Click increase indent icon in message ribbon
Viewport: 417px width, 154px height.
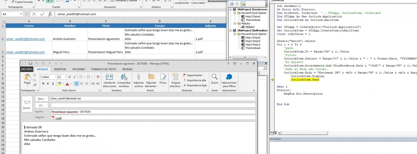[x=98, y=84]
